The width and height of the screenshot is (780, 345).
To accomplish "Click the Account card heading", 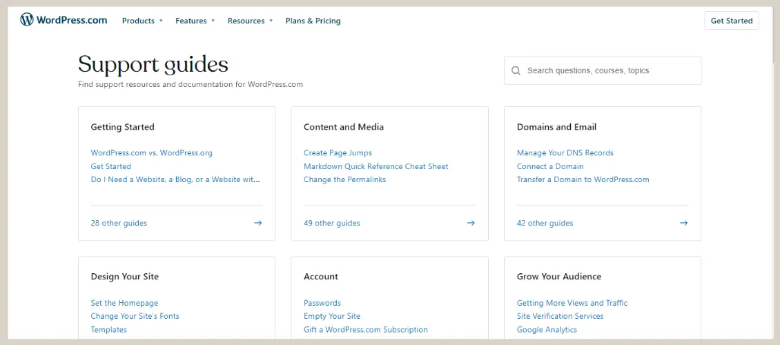I will tap(321, 277).
